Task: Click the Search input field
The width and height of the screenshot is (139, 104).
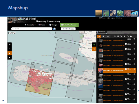Action: (x=32, y=29)
